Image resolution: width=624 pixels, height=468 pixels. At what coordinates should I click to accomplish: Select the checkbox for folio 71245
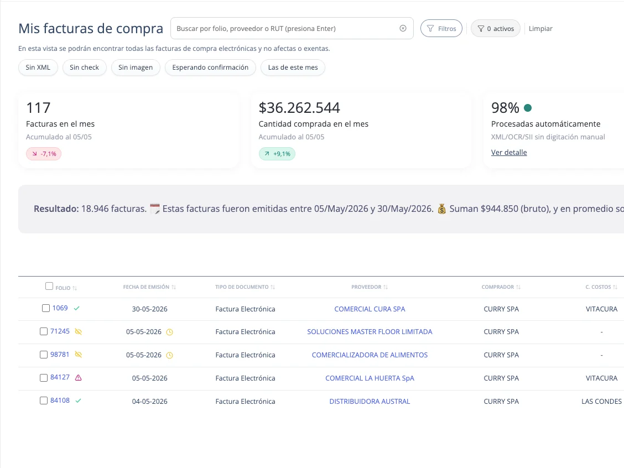pyautogui.click(x=44, y=331)
